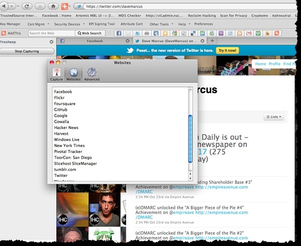Click the Email envelope icon in AddThis toolbar
The height and width of the screenshot is (246, 301).
point(128,33)
